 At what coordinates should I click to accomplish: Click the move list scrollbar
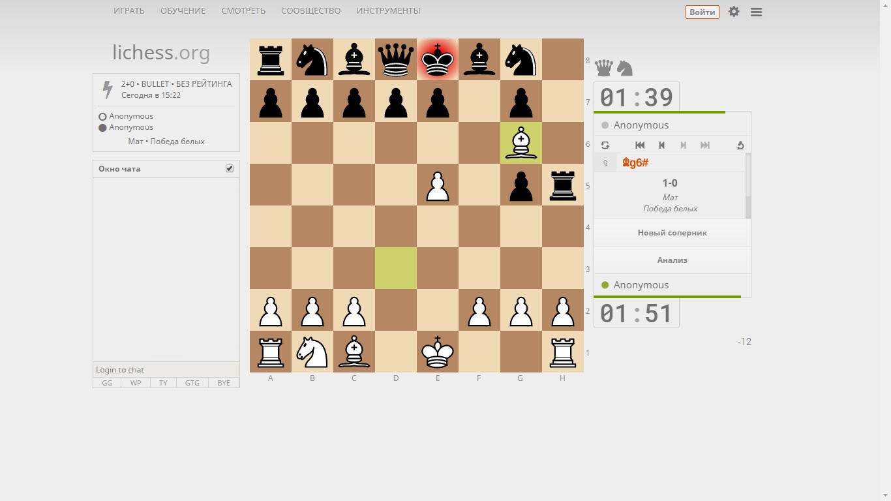(748, 186)
